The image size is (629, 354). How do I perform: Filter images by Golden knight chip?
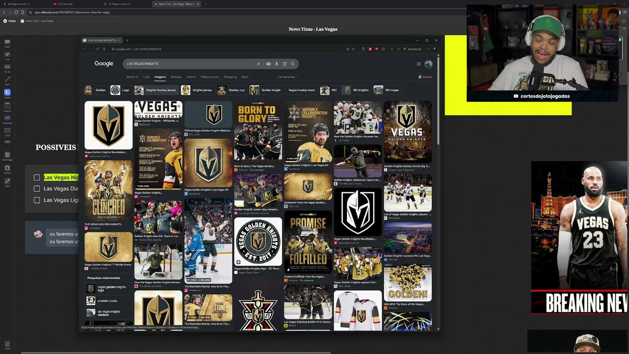click(266, 90)
